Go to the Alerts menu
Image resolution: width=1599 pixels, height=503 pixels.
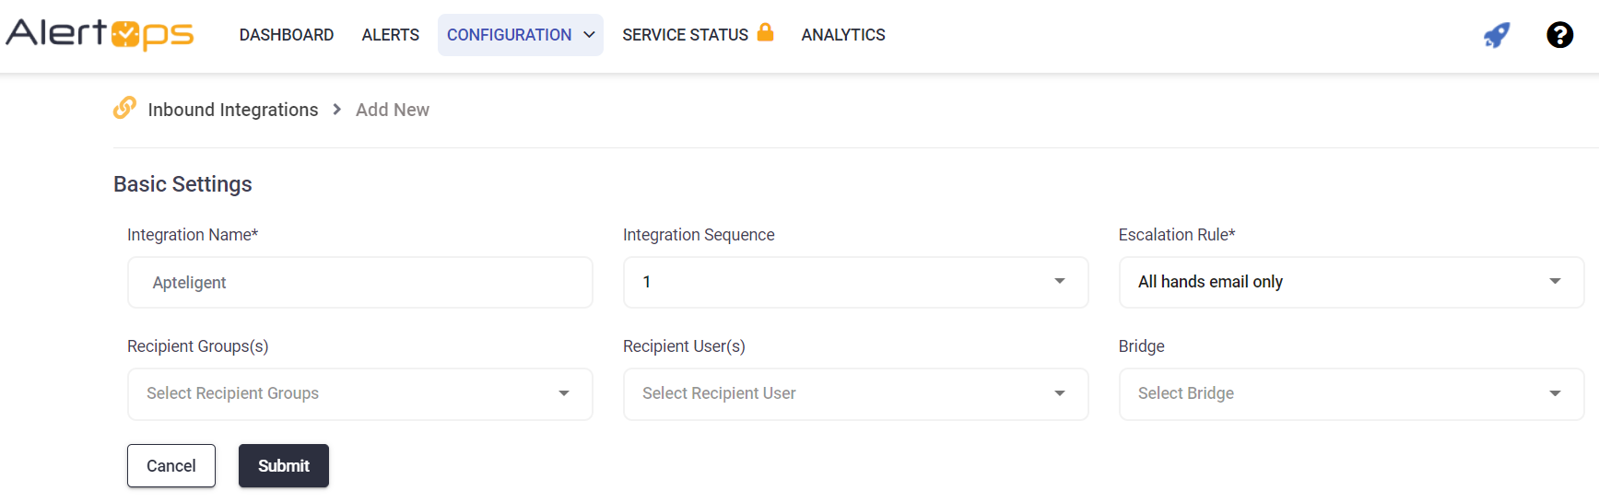[x=391, y=35]
